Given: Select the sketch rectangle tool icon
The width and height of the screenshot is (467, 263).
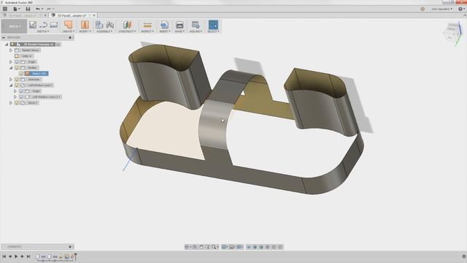Looking at the screenshot, I should click(x=54, y=25).
